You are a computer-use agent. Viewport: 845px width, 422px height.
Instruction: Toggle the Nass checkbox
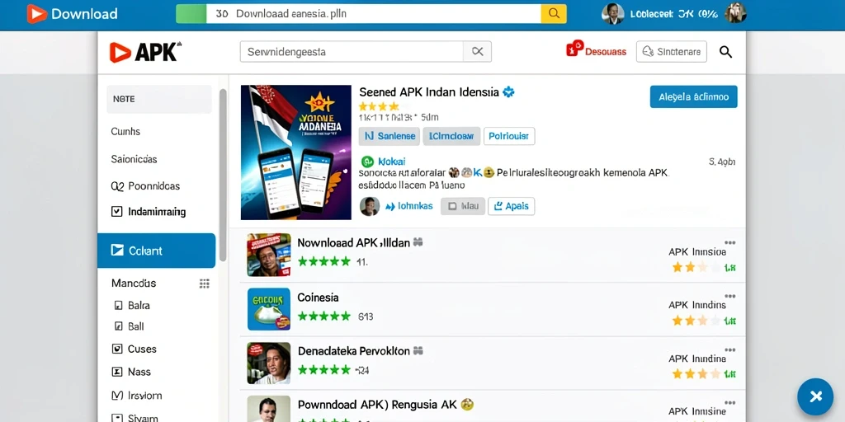pyautogui.click(x=117, y=372)
